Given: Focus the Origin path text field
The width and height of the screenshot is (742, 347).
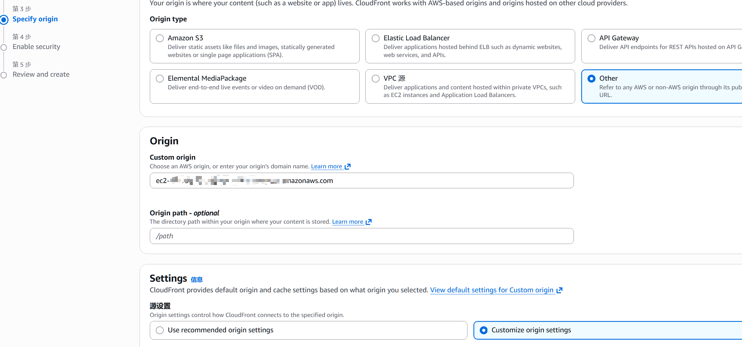Looking at the screenshot, I should click(361, 236).
